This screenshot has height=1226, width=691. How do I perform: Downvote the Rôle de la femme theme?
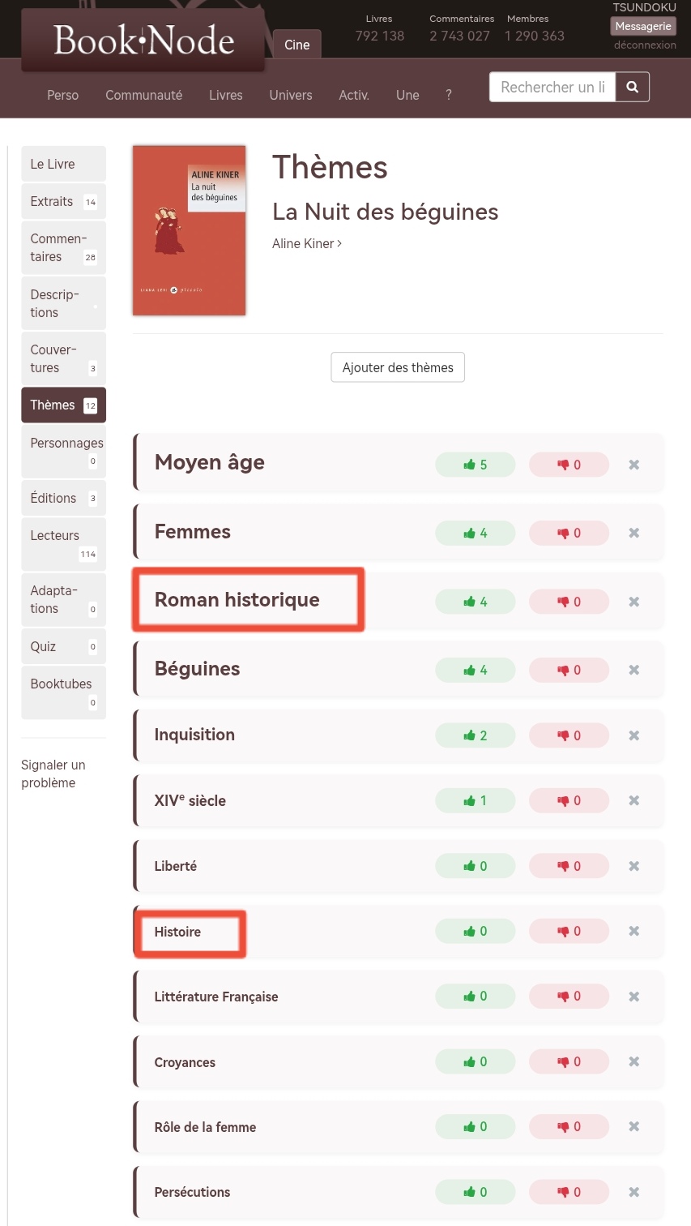click(569, 1126)
